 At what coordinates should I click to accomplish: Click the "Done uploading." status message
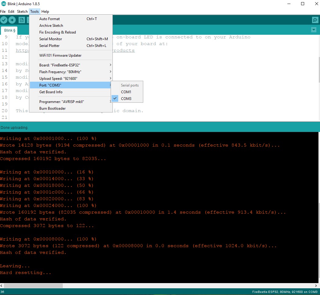(14, 128)
